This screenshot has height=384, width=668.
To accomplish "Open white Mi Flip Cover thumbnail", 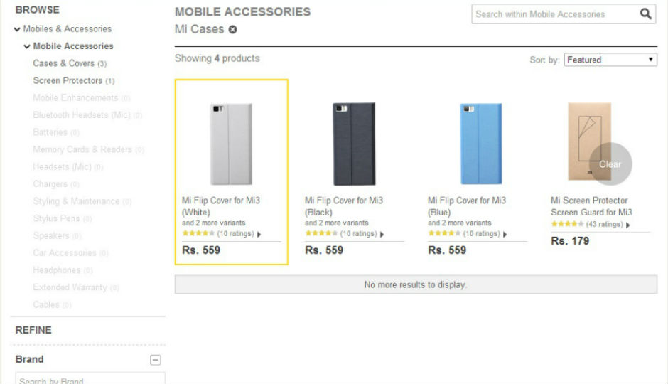I will [x=231, y=144].
